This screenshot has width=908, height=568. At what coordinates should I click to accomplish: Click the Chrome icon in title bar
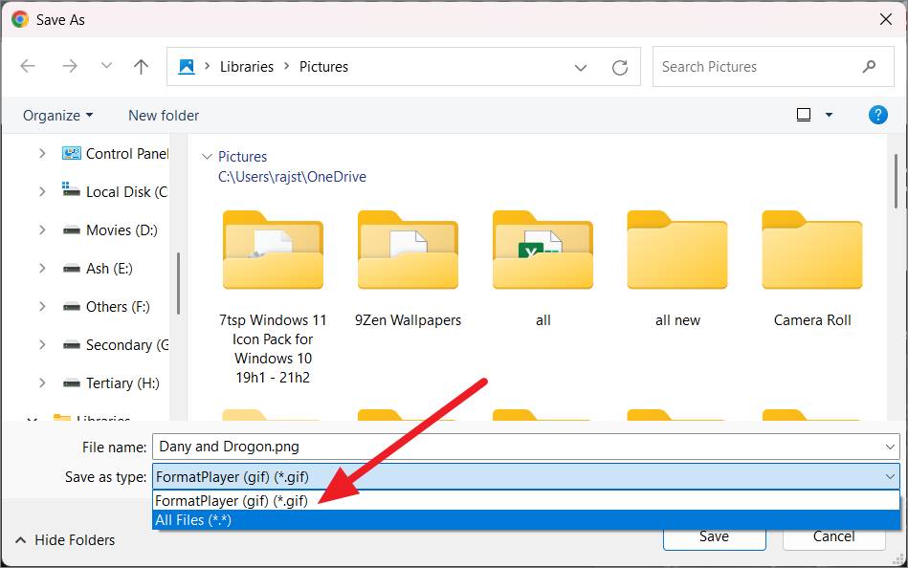[x=20, y=20]
